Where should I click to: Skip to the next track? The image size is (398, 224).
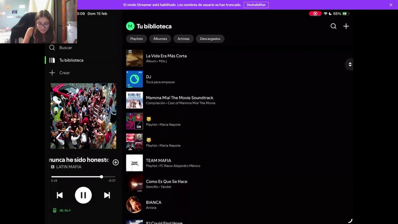(x=107, y=195)
